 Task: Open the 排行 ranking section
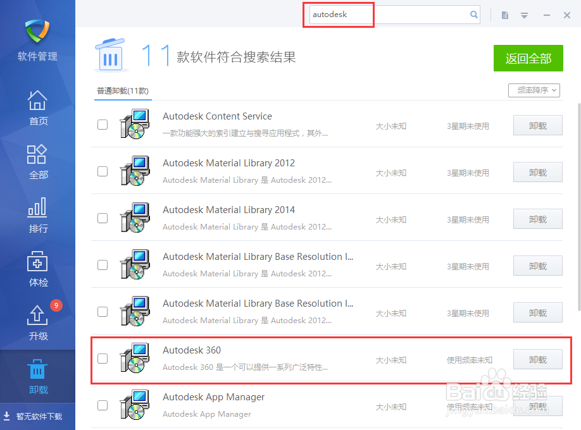(38, 215)
